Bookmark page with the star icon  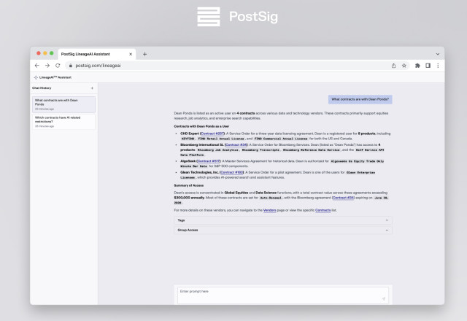[x=404, y=66]
